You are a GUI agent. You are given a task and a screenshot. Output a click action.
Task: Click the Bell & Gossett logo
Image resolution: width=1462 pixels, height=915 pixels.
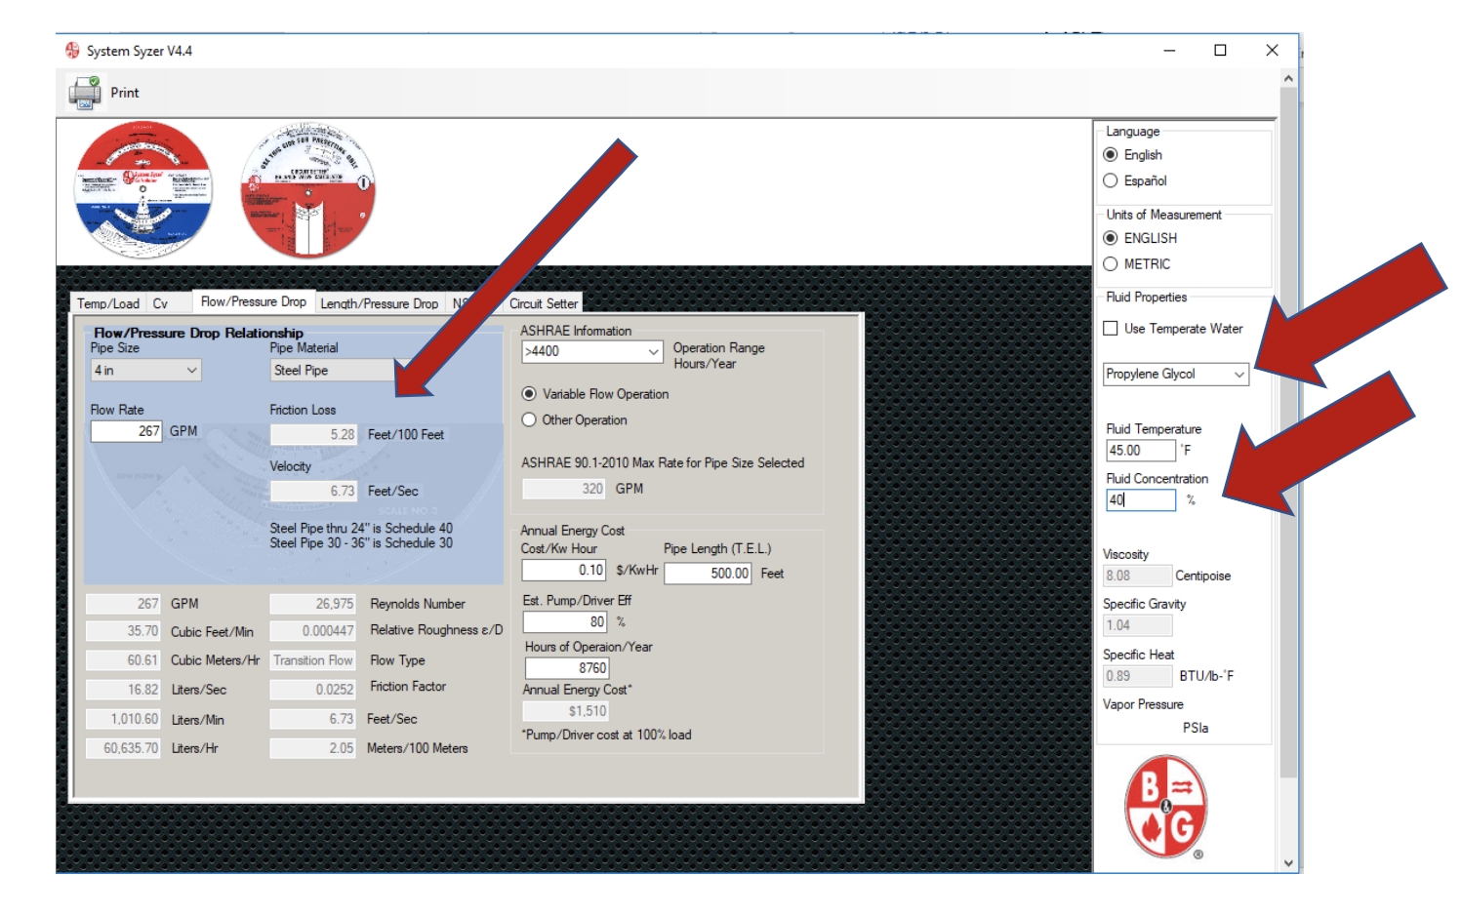[x=1165, y=806]
